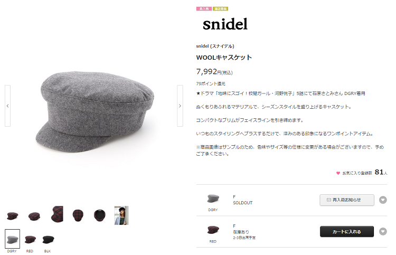Favorite the RED cap with the heart icon
The height and width of the screenshot is (255, 396).
[383, 232]
